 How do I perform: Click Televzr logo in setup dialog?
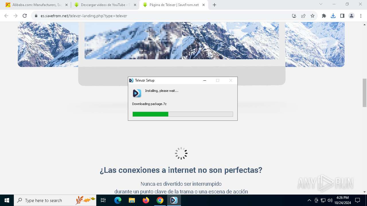click(x=137, y=93)
